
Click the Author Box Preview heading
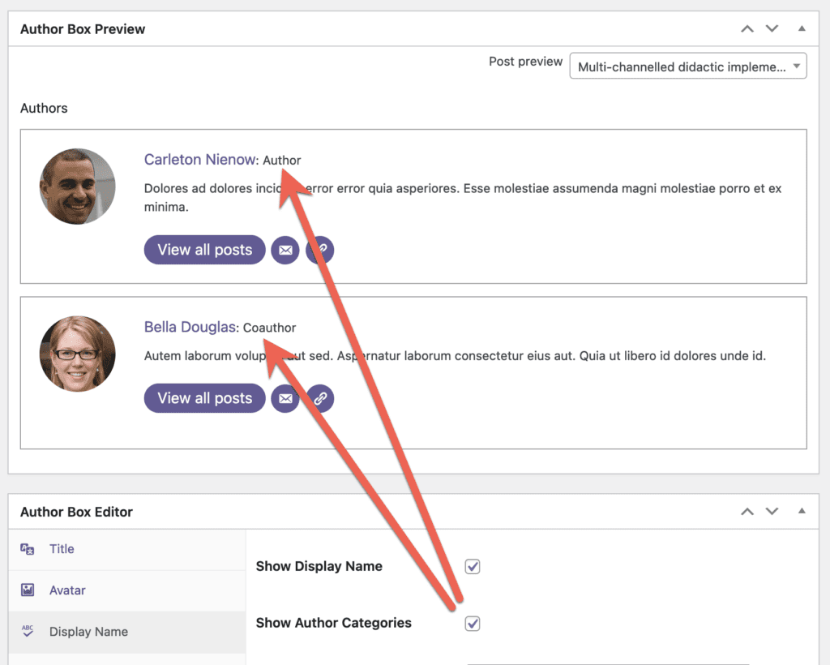83,29
